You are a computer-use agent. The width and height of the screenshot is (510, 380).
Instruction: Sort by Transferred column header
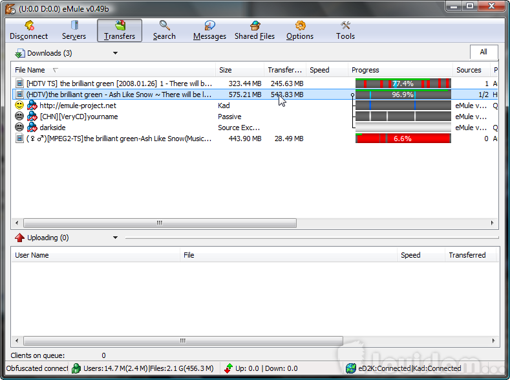285,70
